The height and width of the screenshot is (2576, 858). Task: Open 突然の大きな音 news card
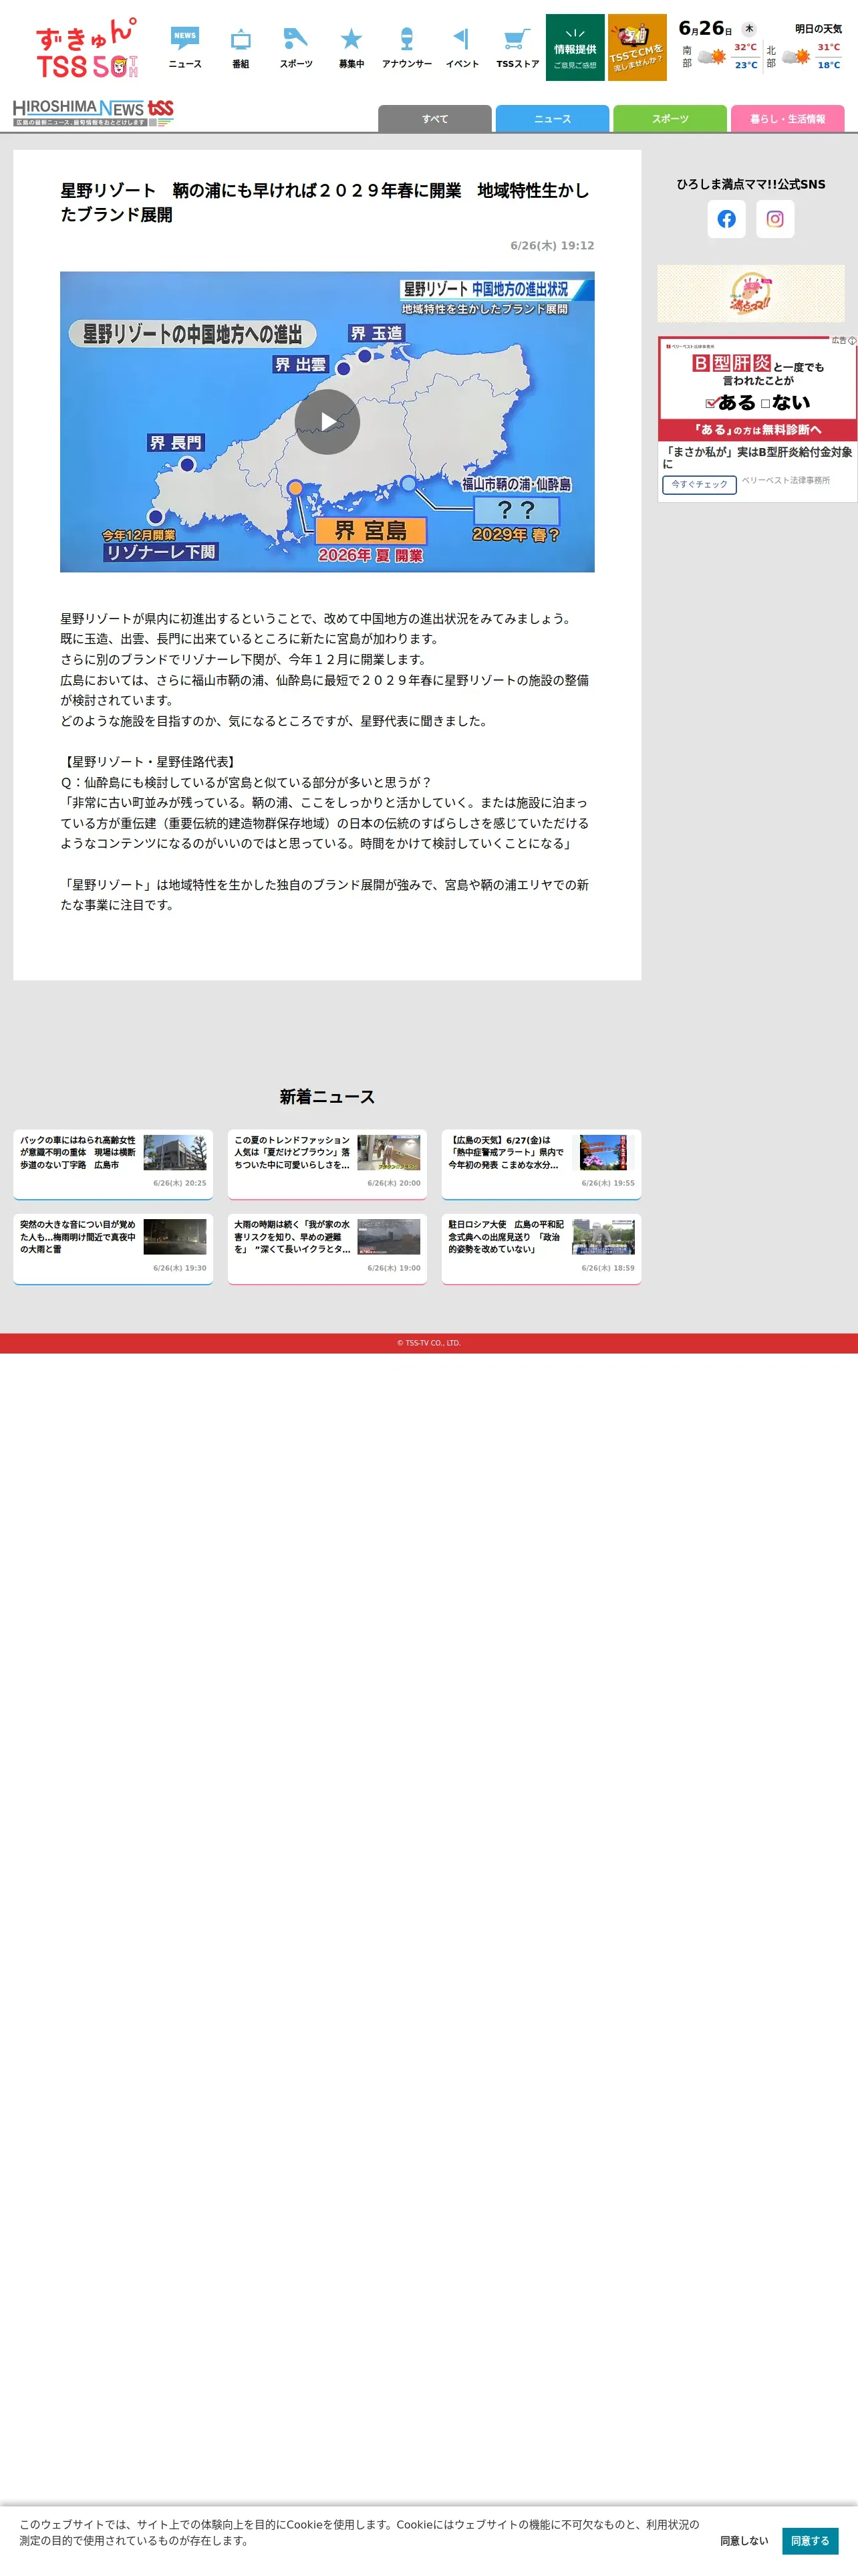point(113,1249)
